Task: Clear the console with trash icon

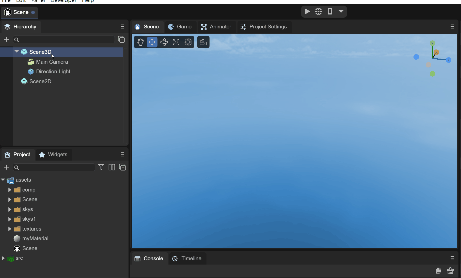Action: (x=450, y=271)
